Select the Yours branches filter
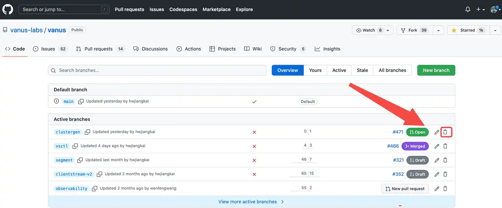 click(x=315, y=70)
